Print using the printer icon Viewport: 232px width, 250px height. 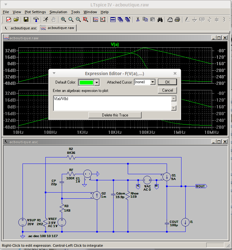177,20
